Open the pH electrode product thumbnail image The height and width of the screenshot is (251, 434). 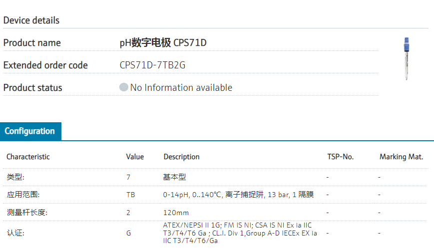point(406,58)
